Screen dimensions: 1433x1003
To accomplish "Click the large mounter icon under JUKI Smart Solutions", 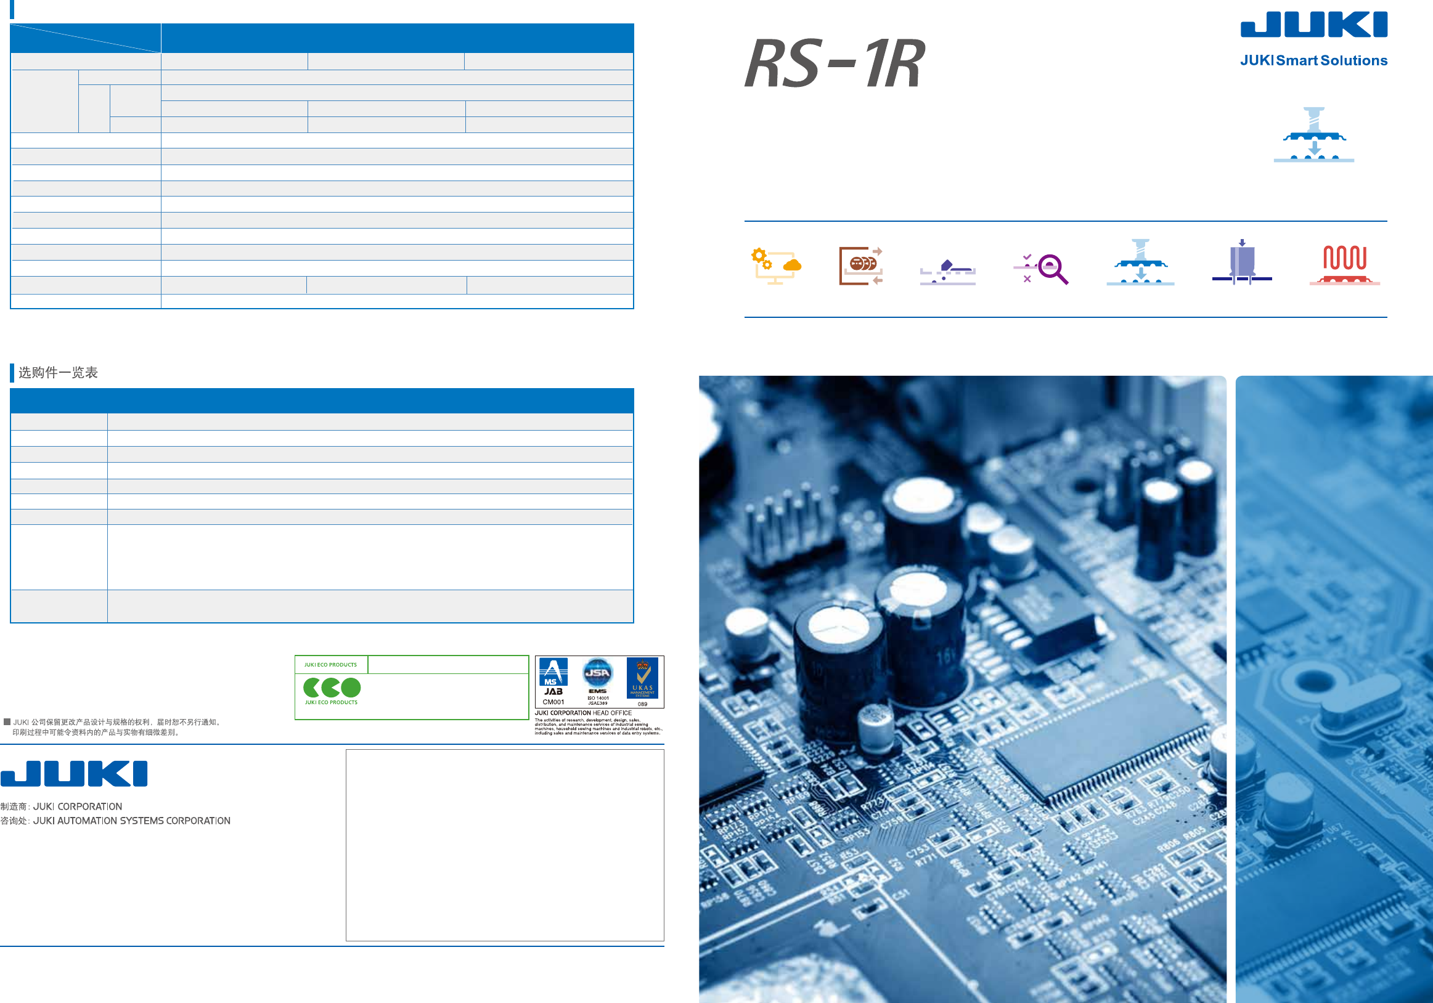I will pos(1313,135).
